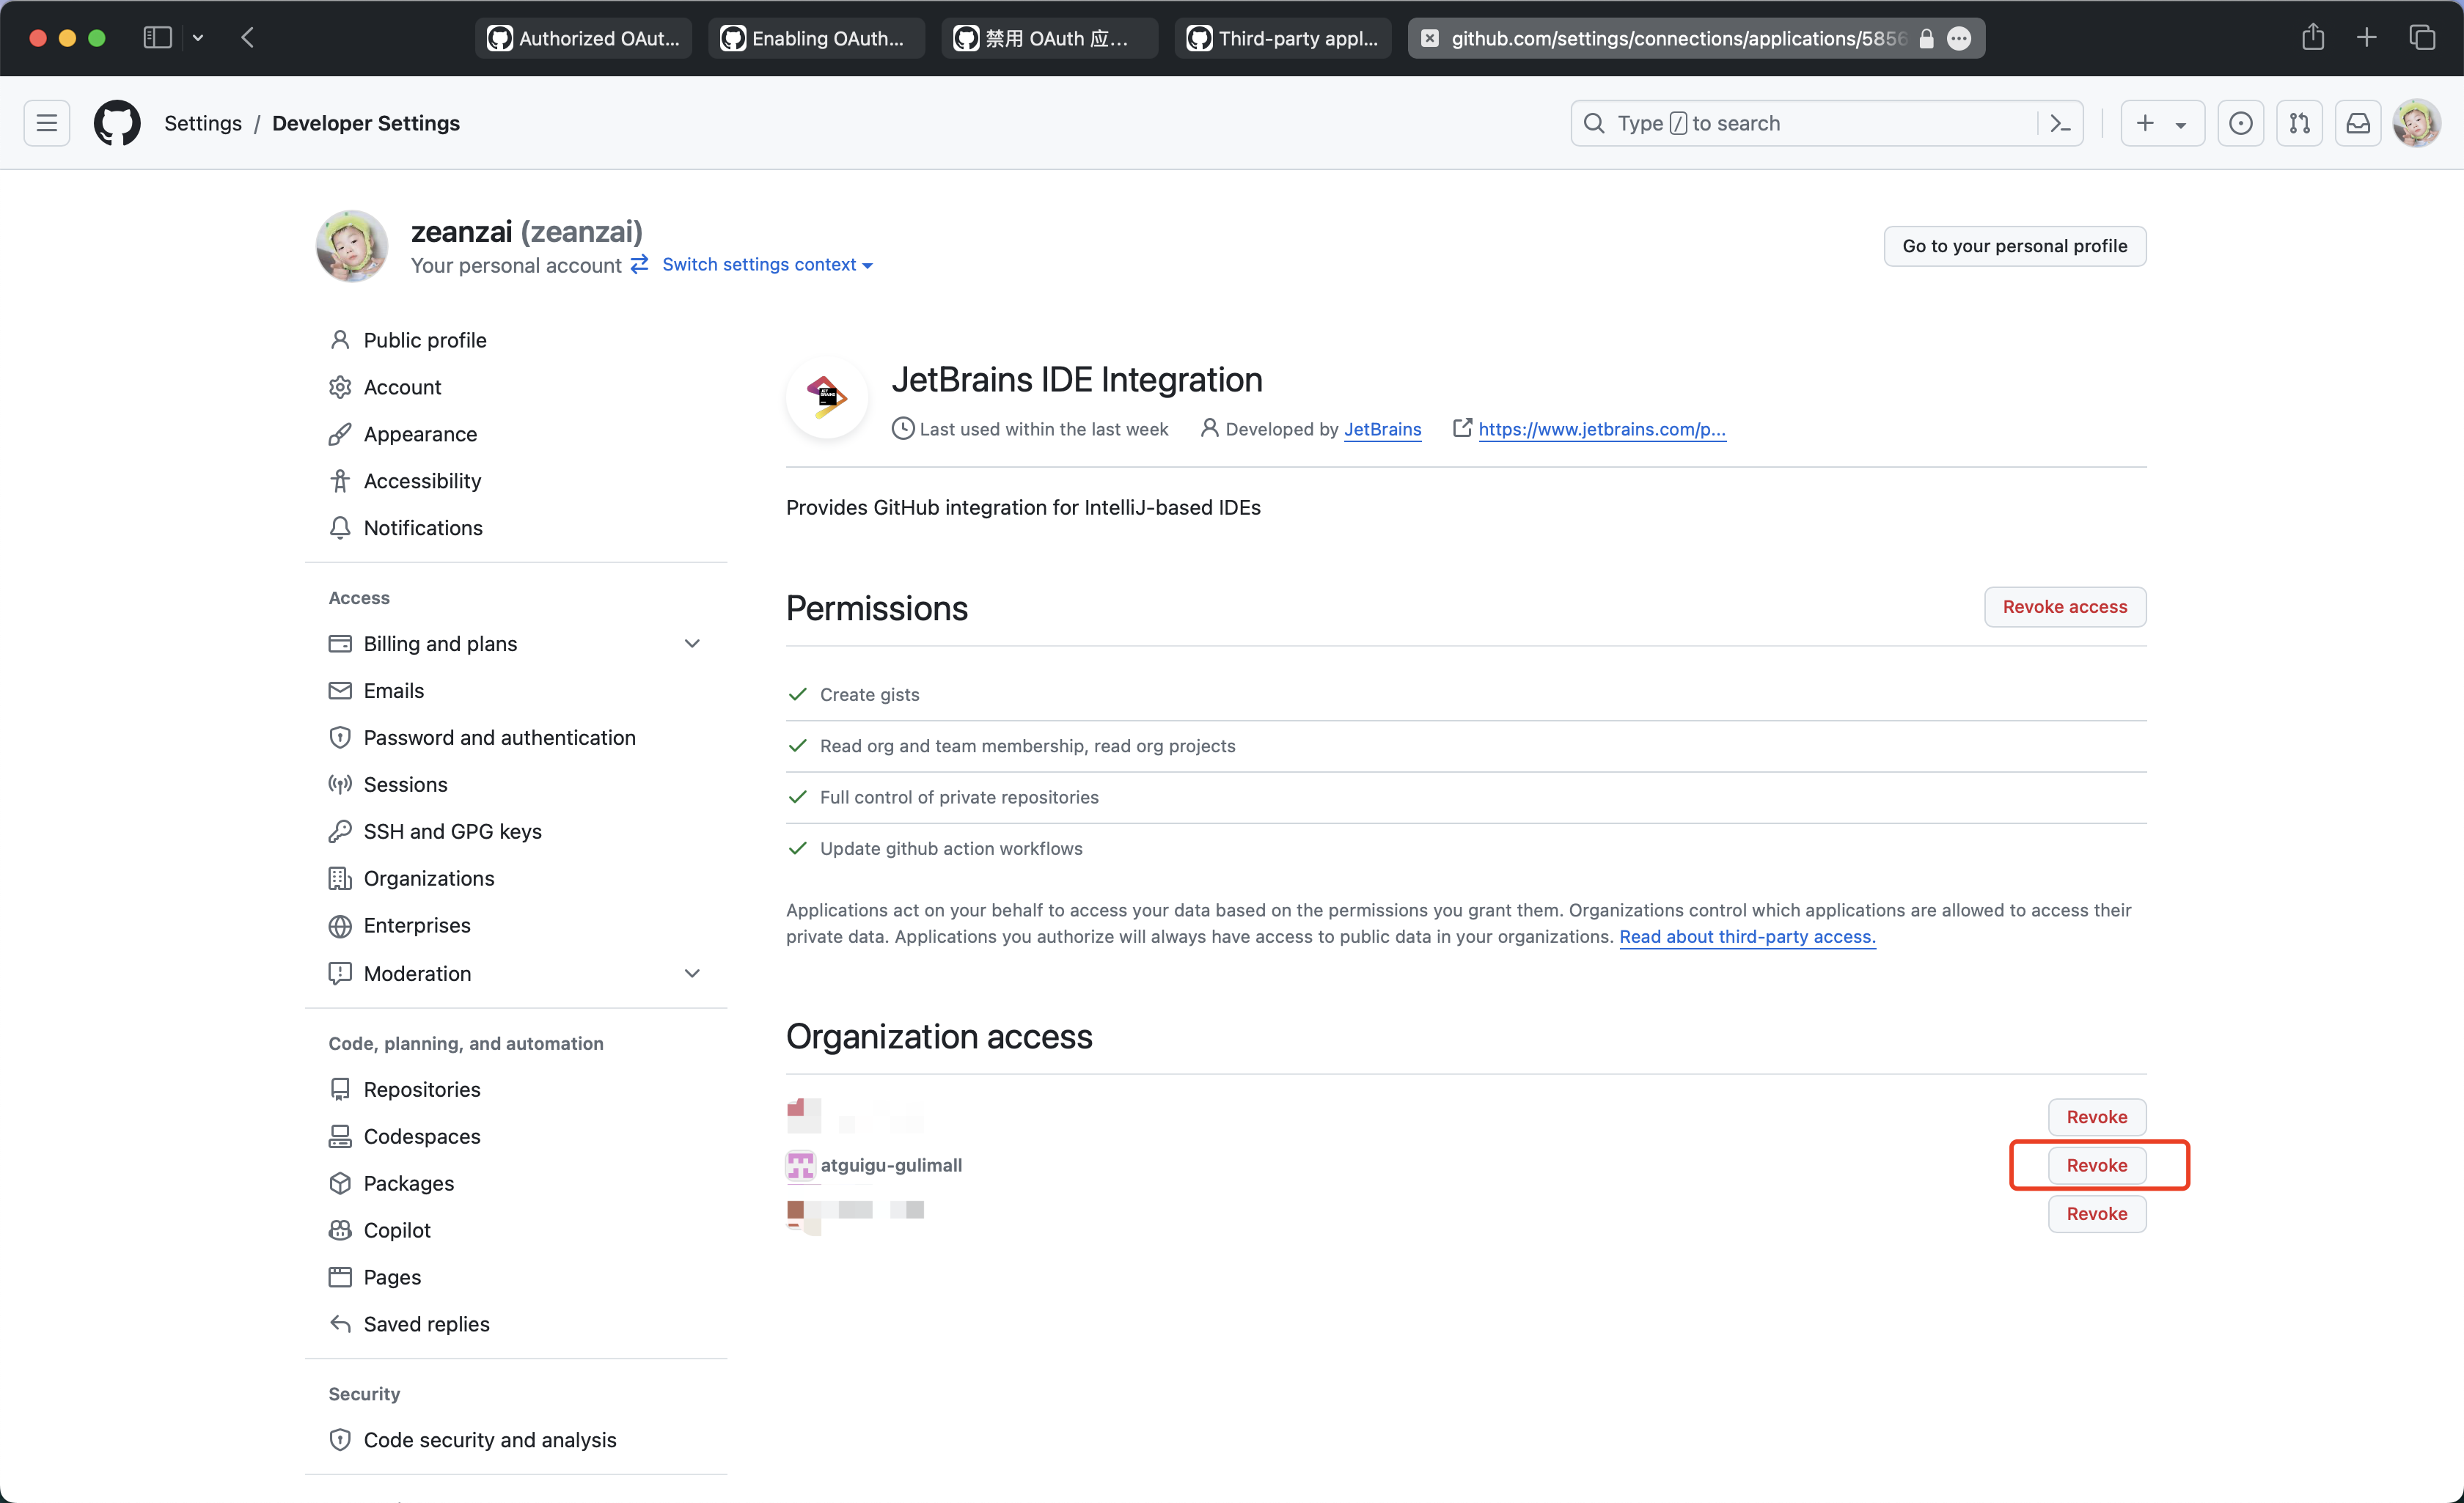The width and height of the screenshot is (2464, 1503).
Task: Expand the Moderation section
Action: (691, 973)
